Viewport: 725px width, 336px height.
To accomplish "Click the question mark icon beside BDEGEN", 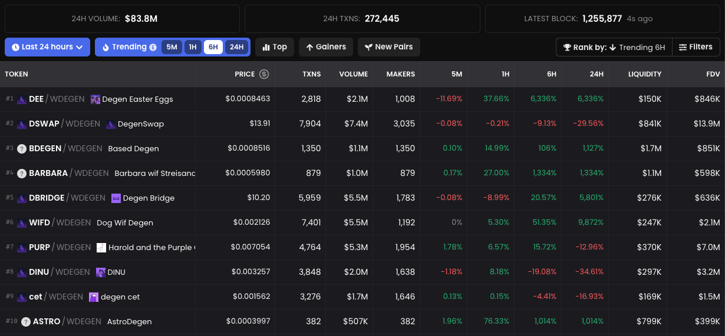I will point(22,149).
